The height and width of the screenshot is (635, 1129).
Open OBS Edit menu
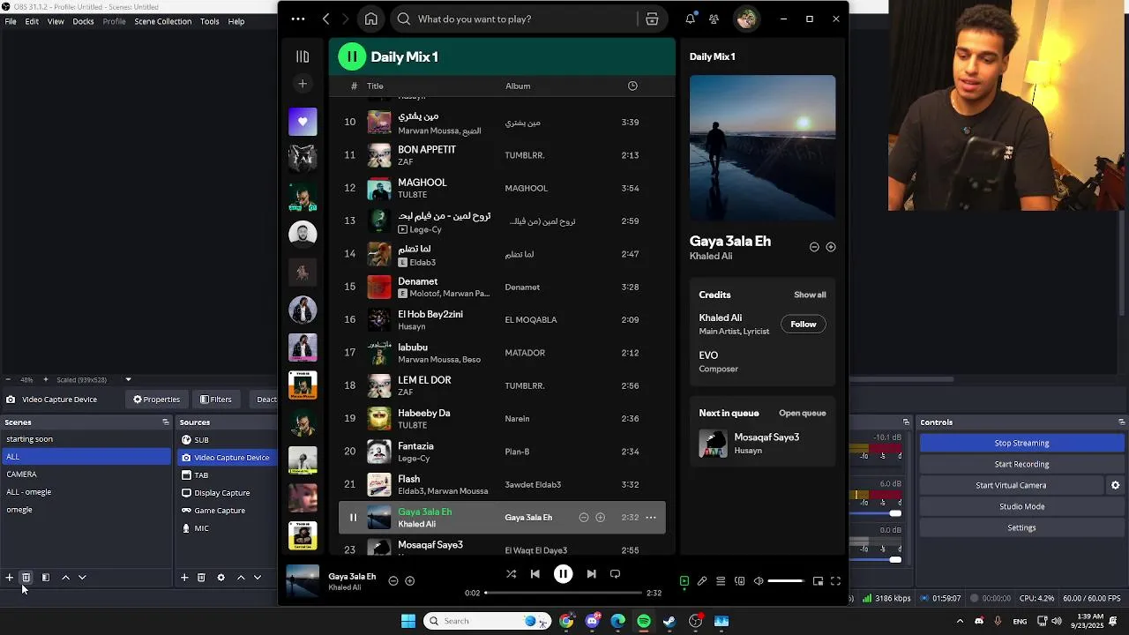(32, 21)
